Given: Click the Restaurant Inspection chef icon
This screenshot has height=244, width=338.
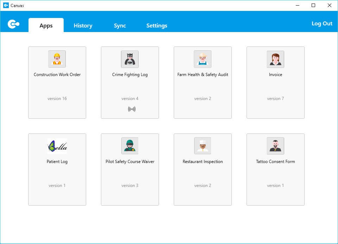Looking at the screenshot, I should coord(203,146).
